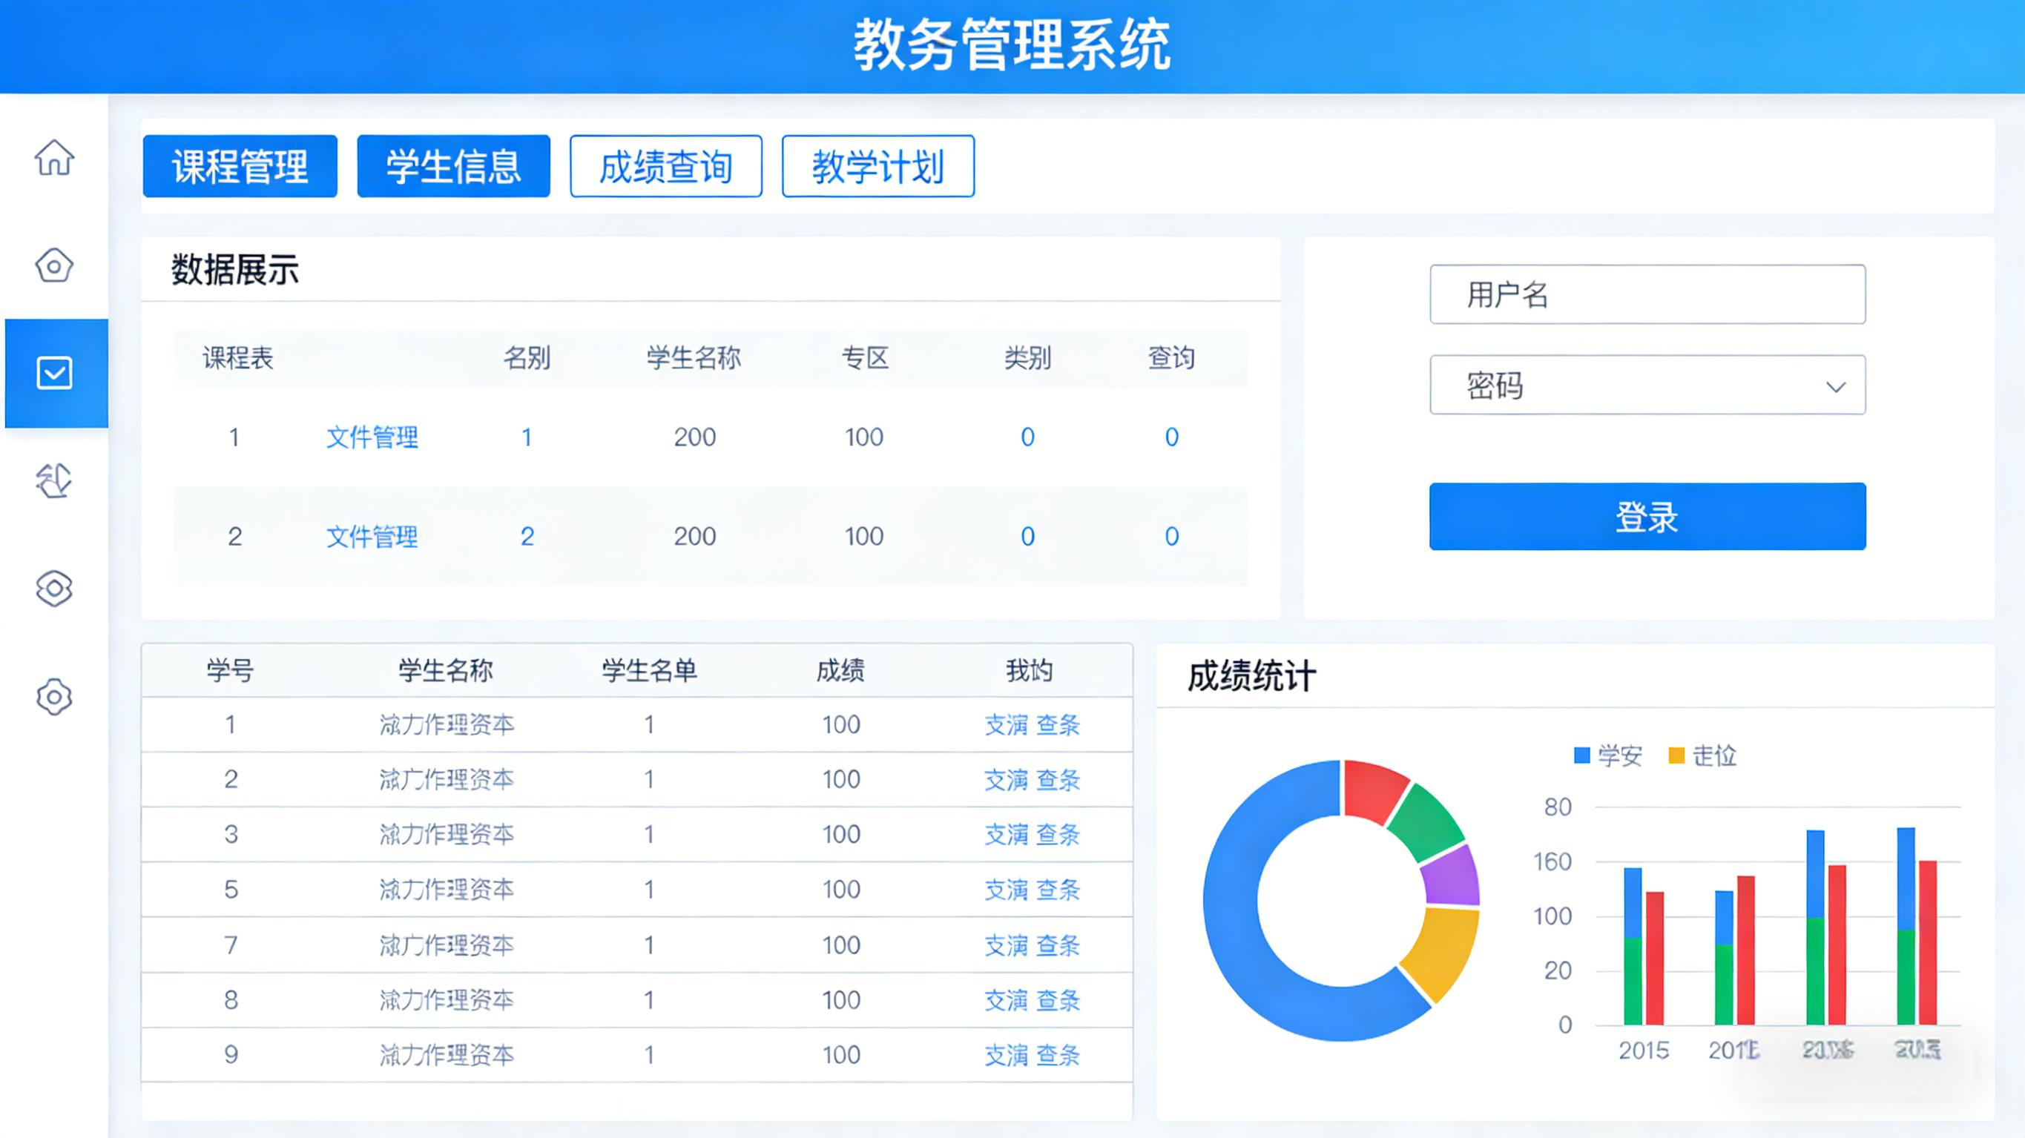Expand the 密码 dropdown chevron
Screen dimensions: 2025x1138
[x=1835, y=387]
